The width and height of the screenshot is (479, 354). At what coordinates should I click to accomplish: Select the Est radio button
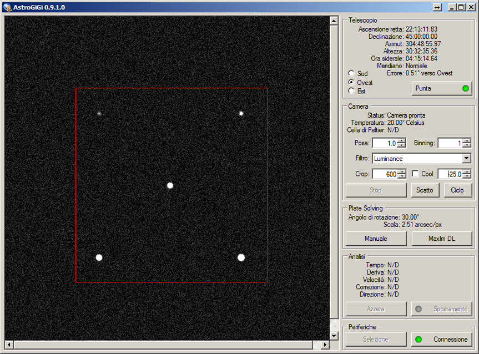coord(351,91)
